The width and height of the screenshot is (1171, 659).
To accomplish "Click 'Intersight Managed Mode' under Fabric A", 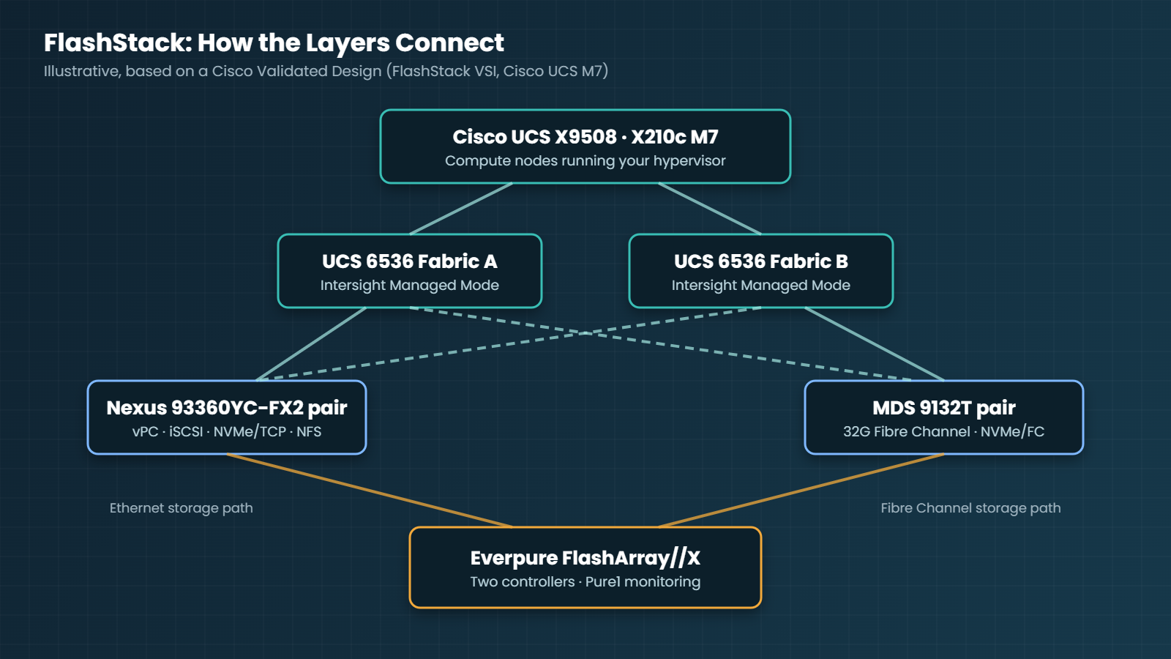I will click(x=410, y=286).
